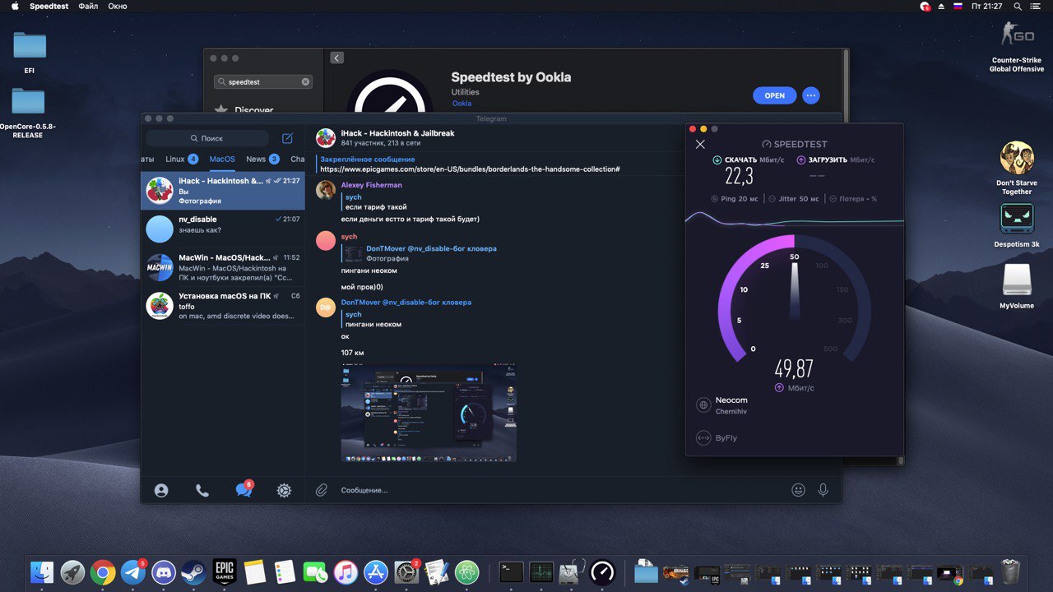The height and width of the screenshot is (592, 1053).
Task: Open the Окно menu
Action: [118, 6]
